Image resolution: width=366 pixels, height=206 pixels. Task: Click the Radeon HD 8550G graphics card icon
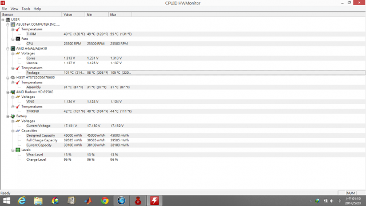(x=13, y=92)
